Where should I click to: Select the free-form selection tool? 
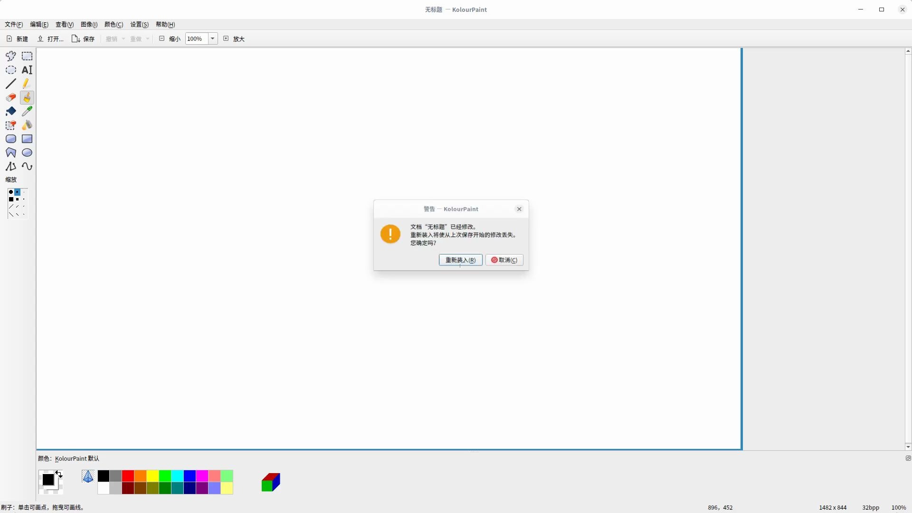[x=11, y=56]
